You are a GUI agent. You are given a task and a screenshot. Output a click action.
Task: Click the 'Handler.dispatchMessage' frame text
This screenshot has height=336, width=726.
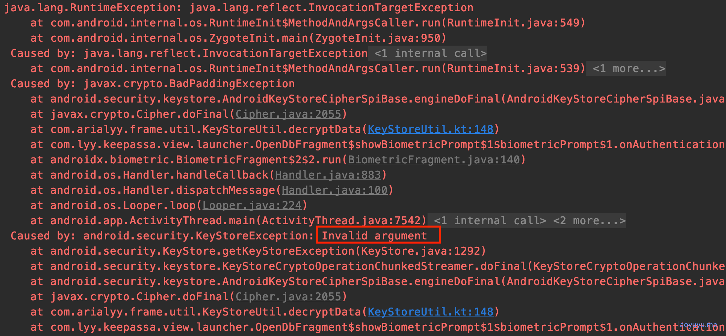tap(212, 190)
